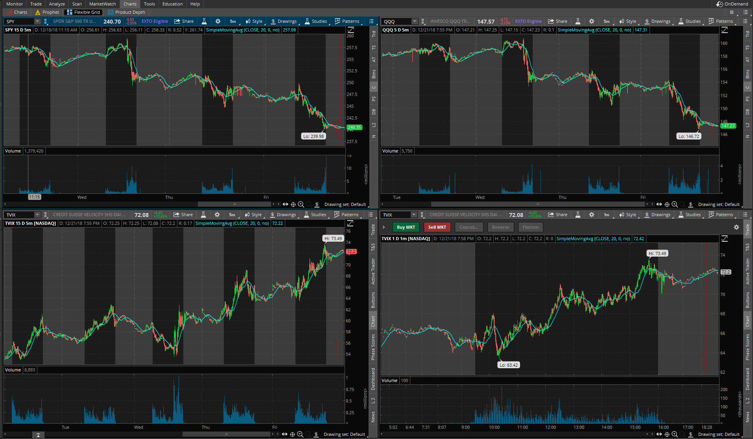
Task: Open the Drawings menu on the QQQ chart
Action: [x=657, y=21]
